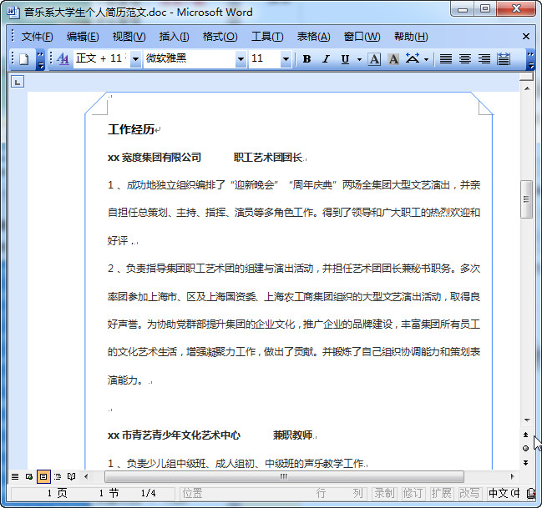Toggle 扩展 selection mode status
The height and width of the screenshot is (508, 542).
(x=441, y=493)
